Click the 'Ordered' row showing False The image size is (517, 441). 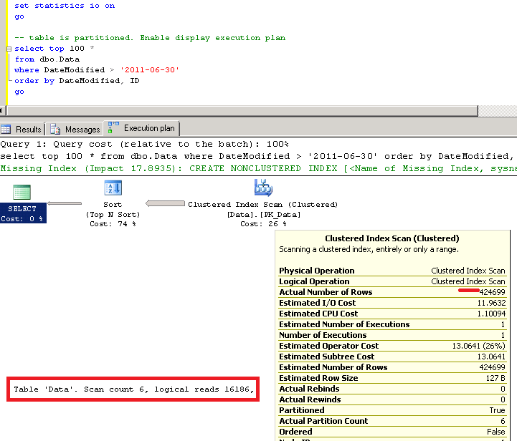click(x=392, y=432)
